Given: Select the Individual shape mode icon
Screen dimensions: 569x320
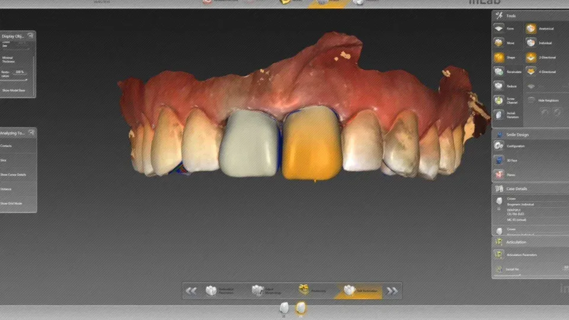Looking at the screenshot, I should tap(530, 43).
